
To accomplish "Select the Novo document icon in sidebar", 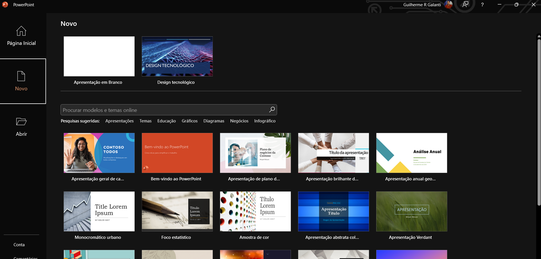I will (x=21, y=76).
